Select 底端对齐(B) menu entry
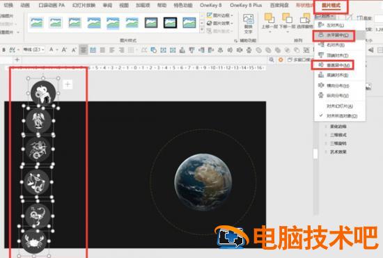The width and height of the screenshot is (383, 258). pos(340,75)
